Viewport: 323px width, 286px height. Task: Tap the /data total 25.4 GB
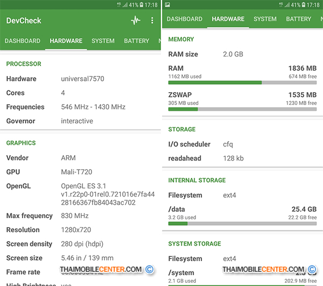pyautogui.click(x=304, y=209)
